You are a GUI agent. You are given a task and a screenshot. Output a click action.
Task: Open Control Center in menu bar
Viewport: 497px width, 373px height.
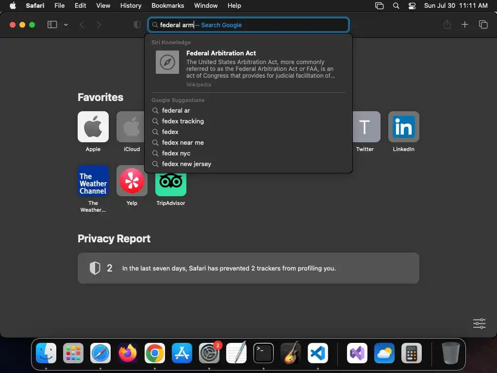pyautogui.click(x=412, y=6)
